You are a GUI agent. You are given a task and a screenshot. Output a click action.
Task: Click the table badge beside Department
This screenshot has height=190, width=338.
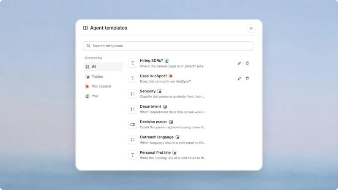(x=165, y=107)
